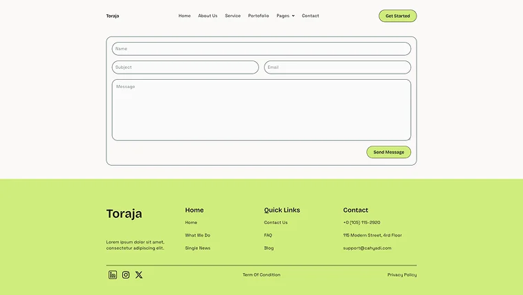
Task: Click the Toraja logo in the header
Action: coord(113,16)
